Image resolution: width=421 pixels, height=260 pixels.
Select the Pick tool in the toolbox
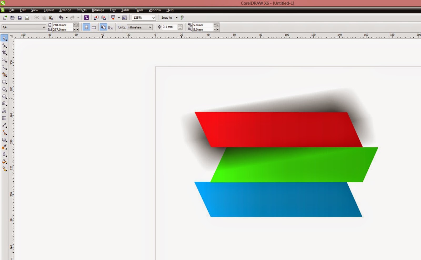[x=4, y=38]
